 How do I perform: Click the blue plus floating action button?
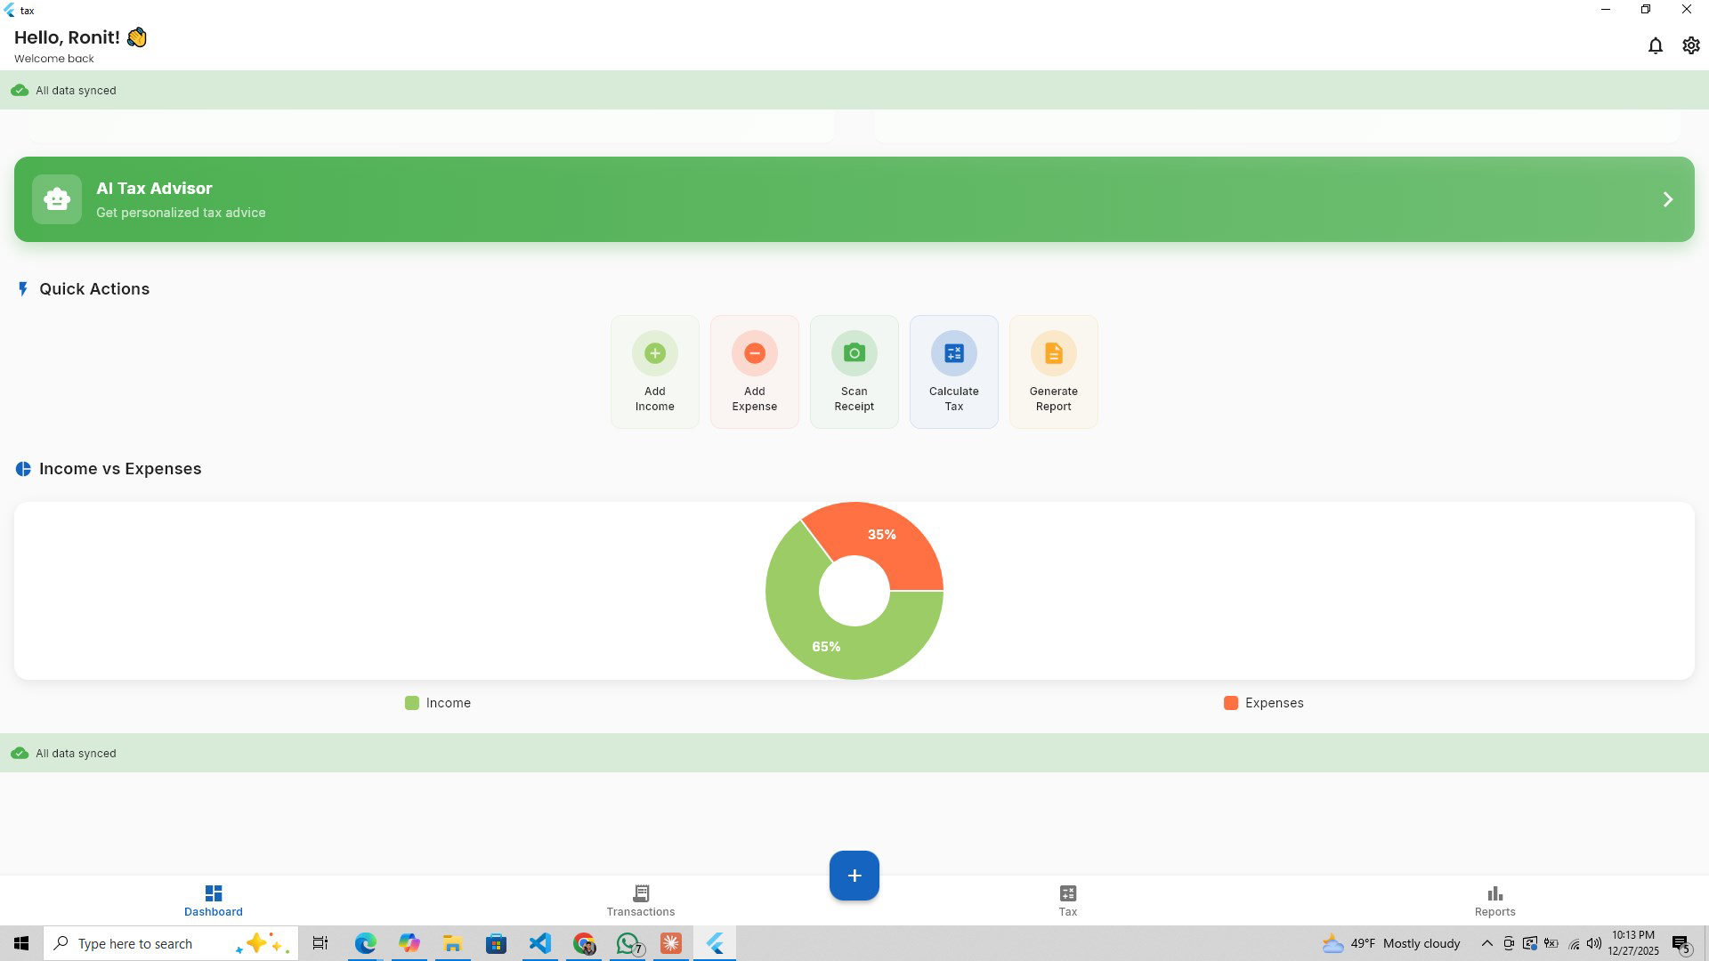pyautogui.click(x=854, y=876)
